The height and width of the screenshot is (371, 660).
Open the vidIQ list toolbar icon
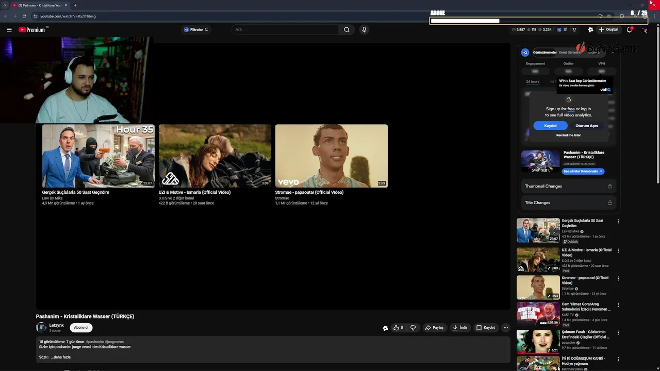point(566,30)
